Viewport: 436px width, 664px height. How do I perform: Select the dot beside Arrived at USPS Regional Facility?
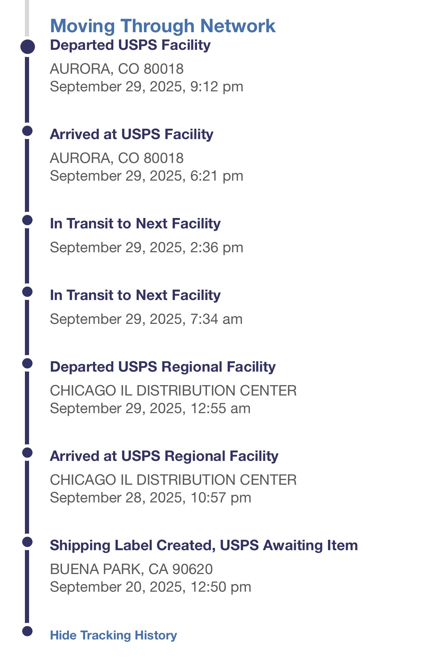pyautogui.click(x=27, y=453)
